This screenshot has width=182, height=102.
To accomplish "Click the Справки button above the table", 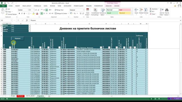I will pos(18,39).
